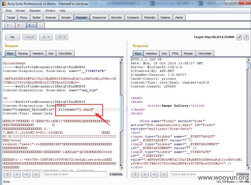Open the Burp menu
Viewport: 251px width, 185px height.
tap(9, 11)
